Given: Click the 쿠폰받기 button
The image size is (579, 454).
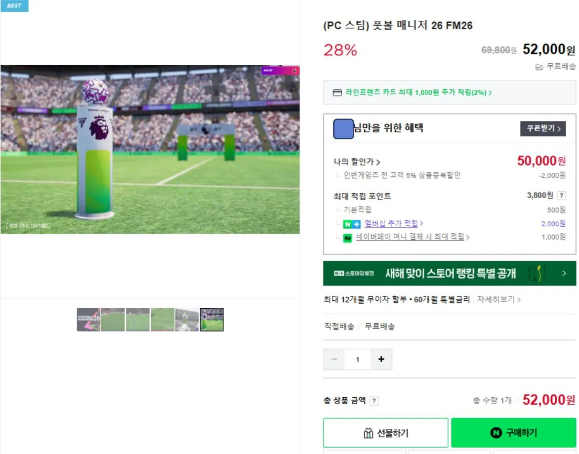Looking at the screenshot, I should coord(543,128).
